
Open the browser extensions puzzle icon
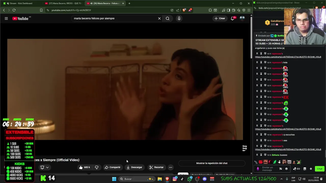click(210, 10)
